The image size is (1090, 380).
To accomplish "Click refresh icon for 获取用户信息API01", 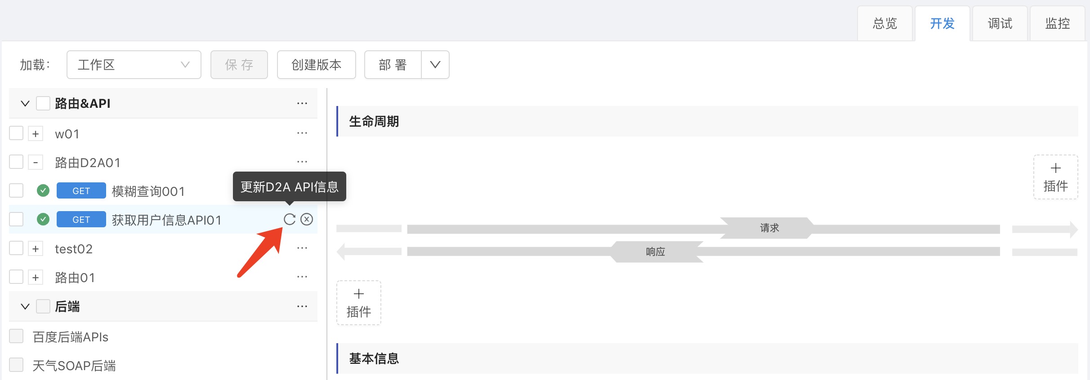I will (x=289, y=219).
